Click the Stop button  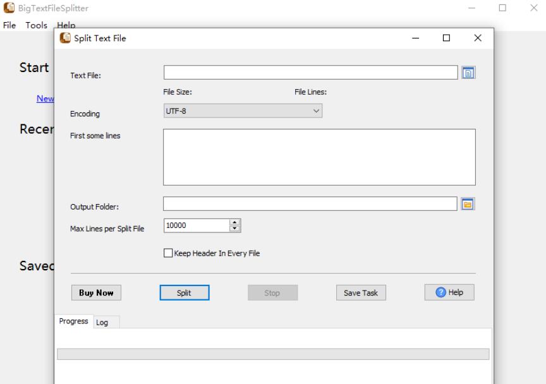[x=272, y=293]
